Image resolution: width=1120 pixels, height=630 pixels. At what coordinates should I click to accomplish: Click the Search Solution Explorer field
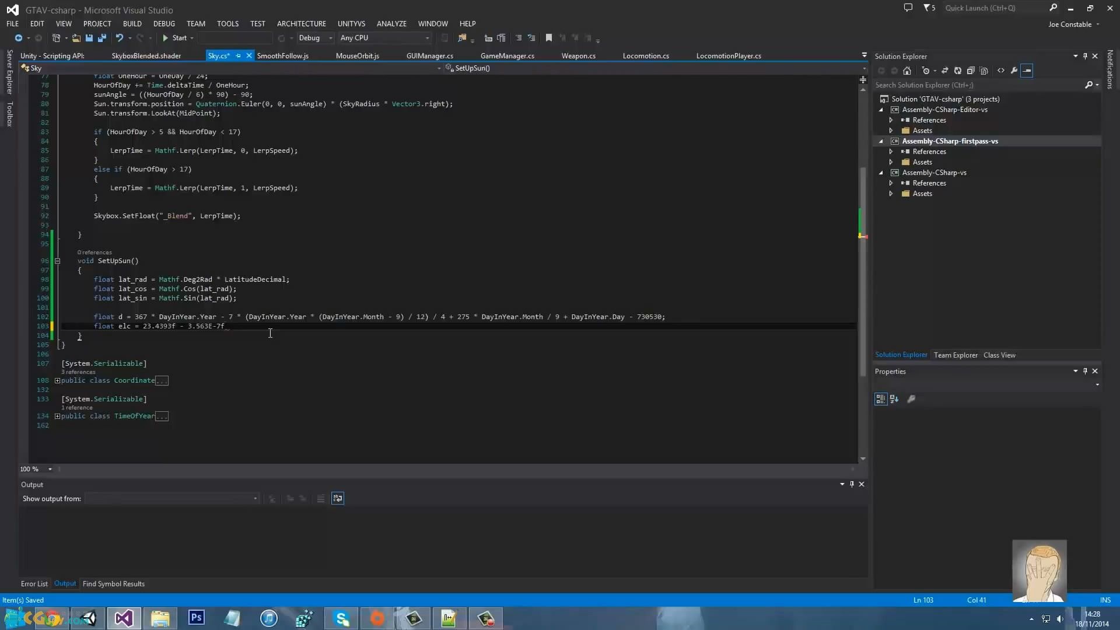(x=978, y=85)
